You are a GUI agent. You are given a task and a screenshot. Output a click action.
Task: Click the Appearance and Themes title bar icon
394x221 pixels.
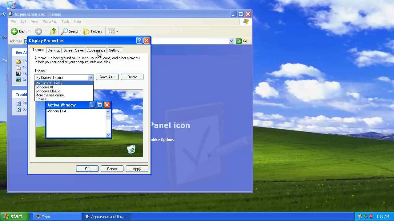pos(11,14)
